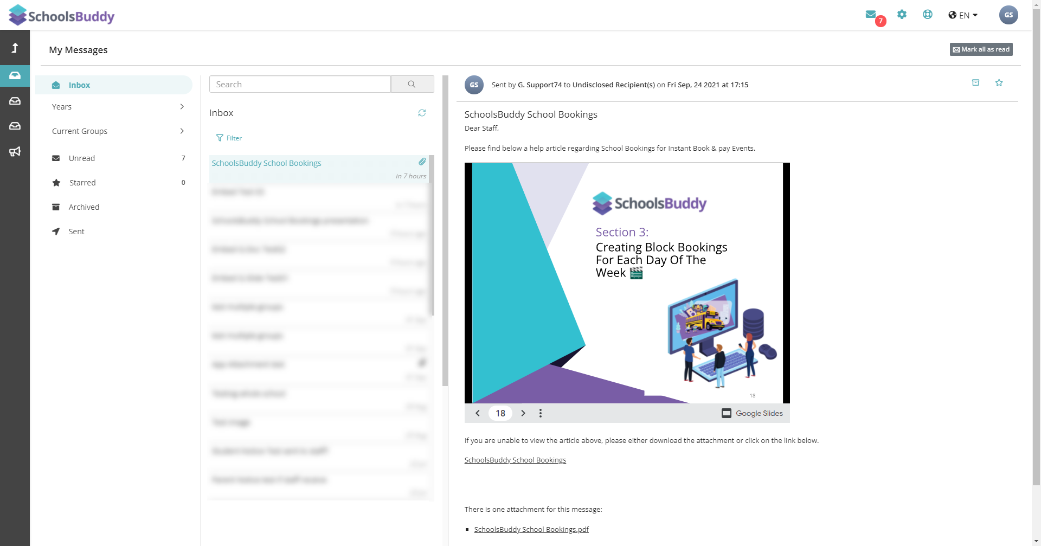Click the upward arrow sidebar icon
1041x546 pixels.
point(15,48)
